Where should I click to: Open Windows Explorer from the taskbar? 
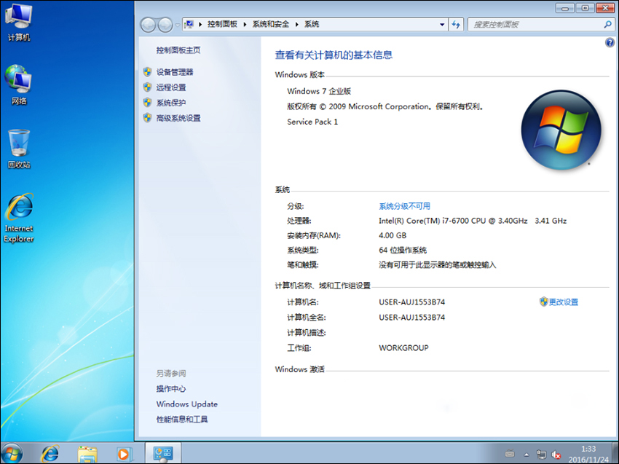tap(87, 452)
